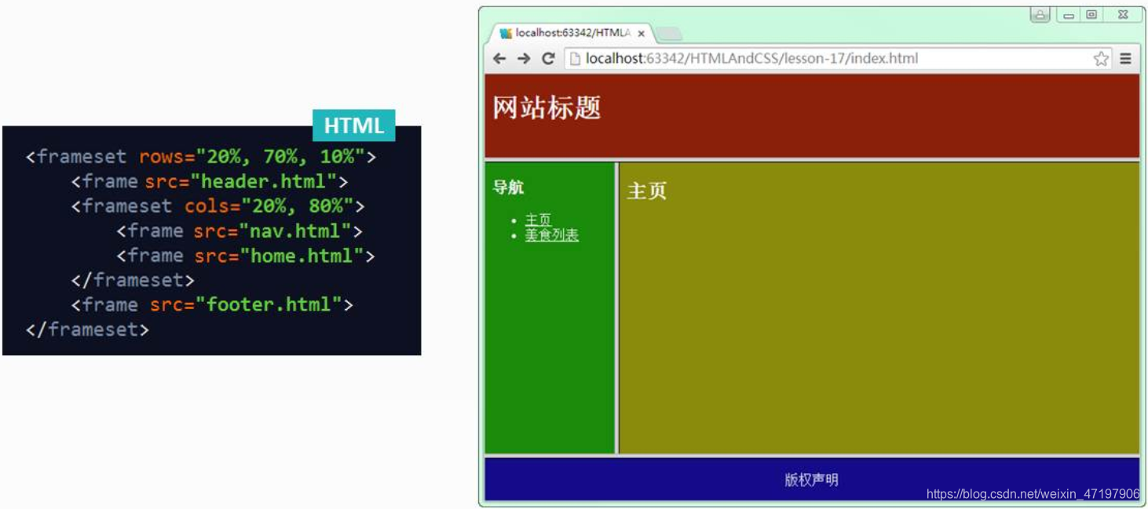Click the user profile icon in title bar
This screenshot has width=1148, height=509.
(1040, 15)
